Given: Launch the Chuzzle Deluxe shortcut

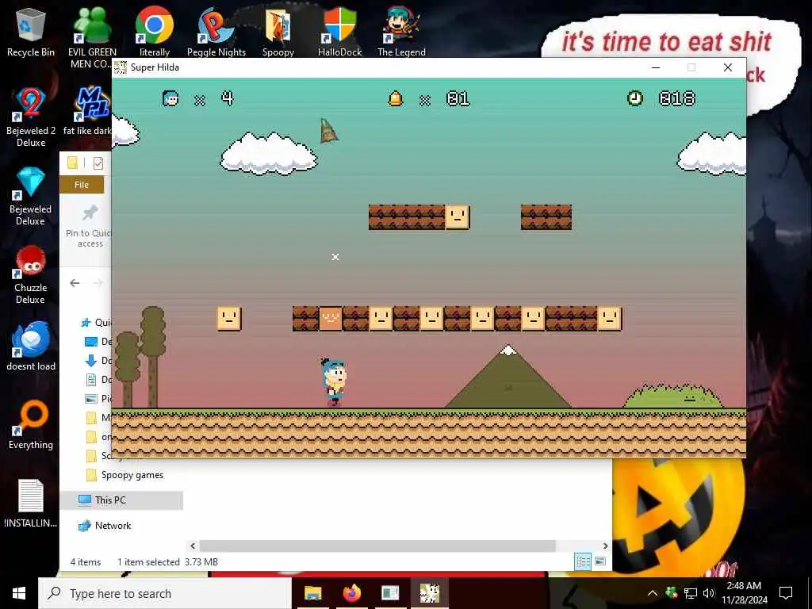Looking at the screenshot, I should coord(31,274).
